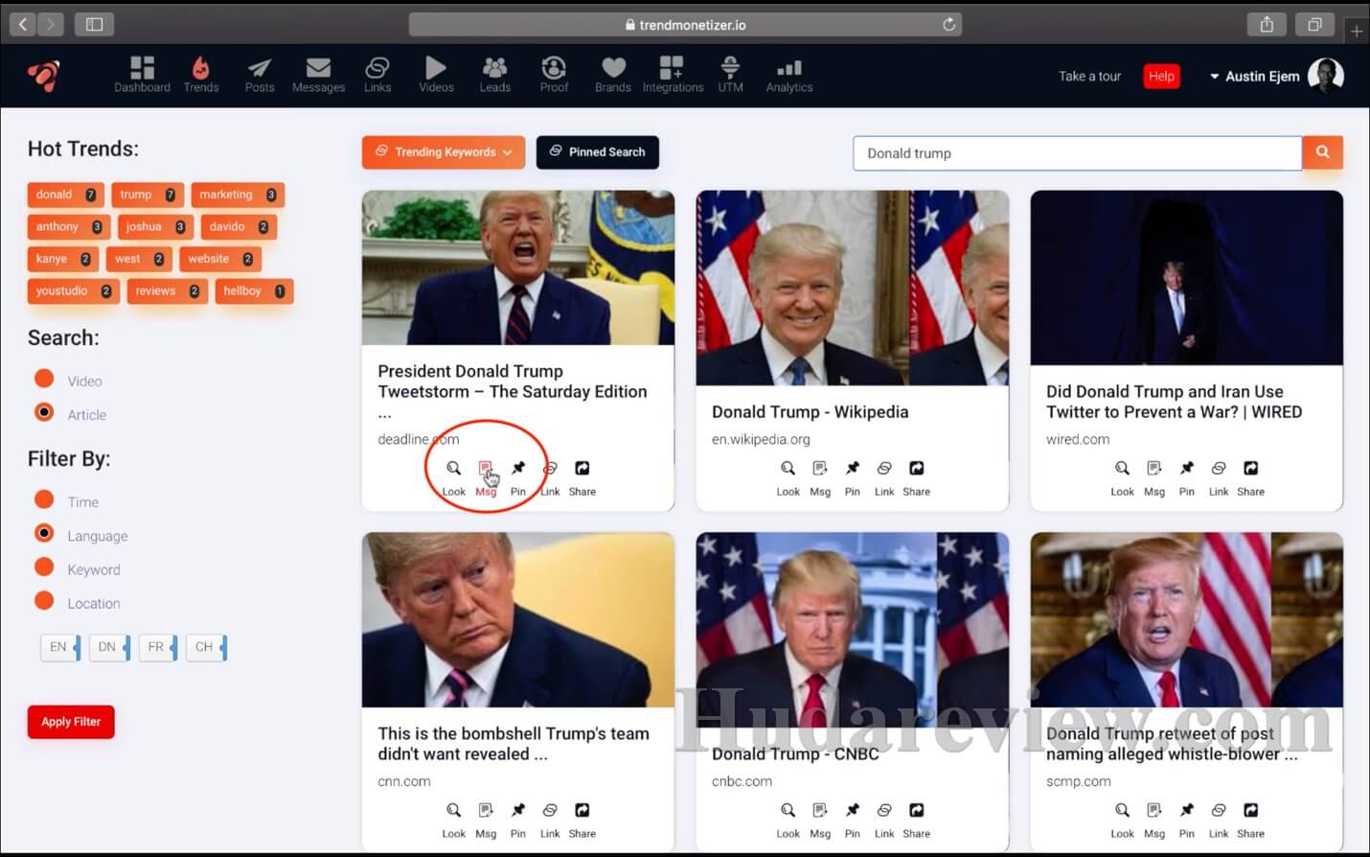Go back in the browser
Image resolution: width=1370 pixels, height=857 pixels.
click(24, 24)
